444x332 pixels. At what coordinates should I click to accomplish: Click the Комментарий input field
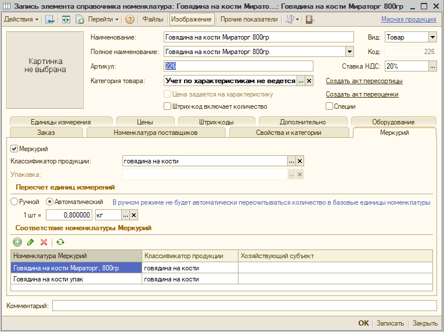(x=245, y=306)
